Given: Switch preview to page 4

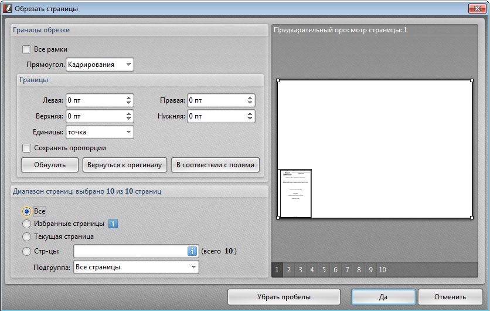Looking at the screenshot, I should coord(312,270).
